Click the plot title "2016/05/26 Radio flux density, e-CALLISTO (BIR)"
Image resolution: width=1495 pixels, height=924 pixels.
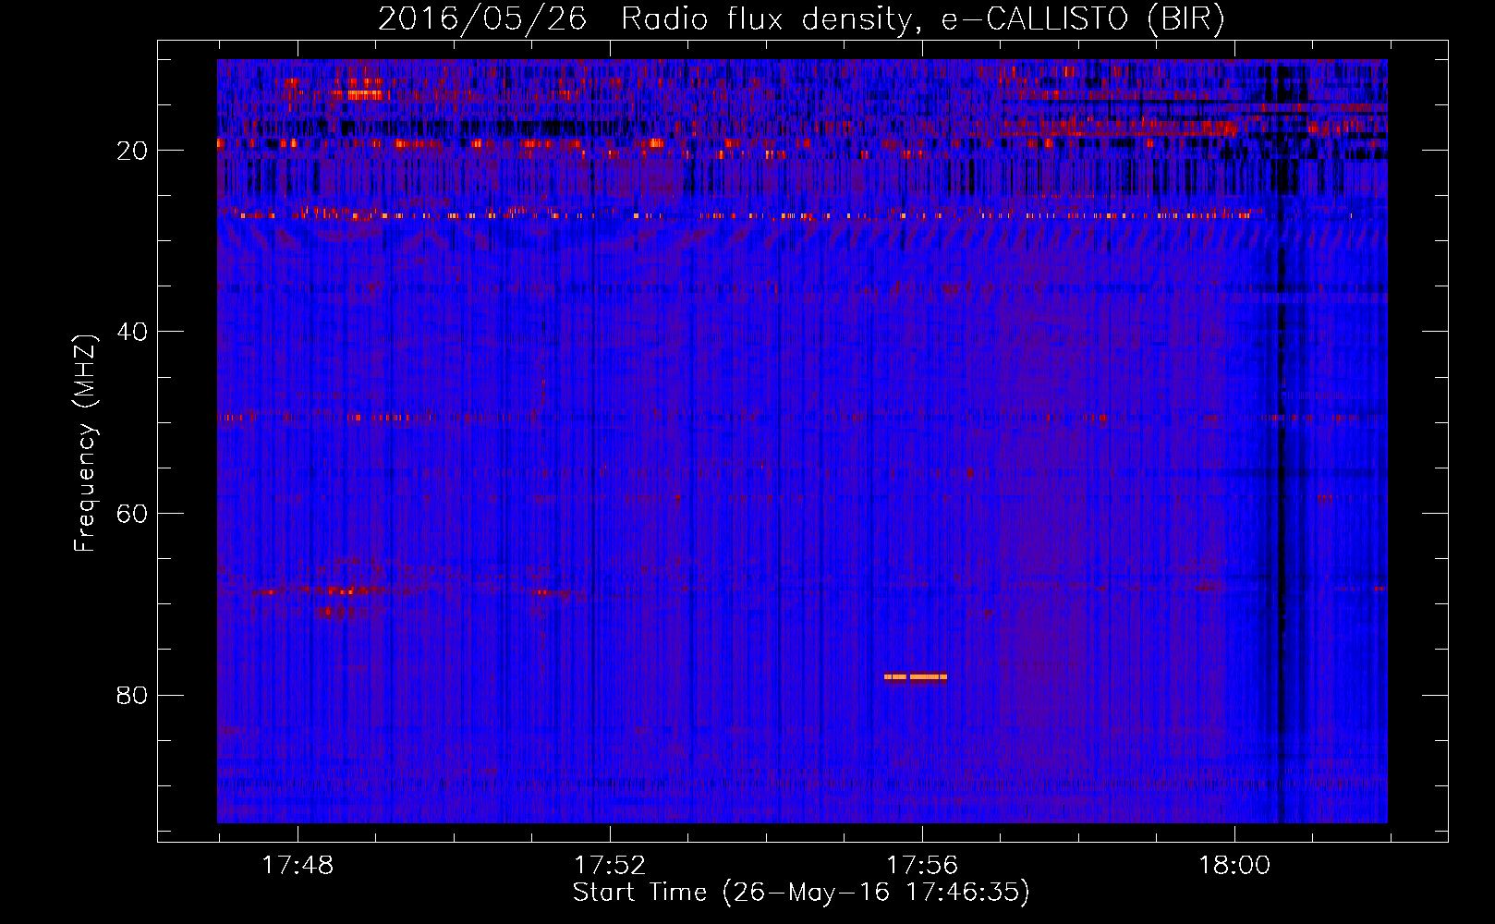click(x=801, y=18)
